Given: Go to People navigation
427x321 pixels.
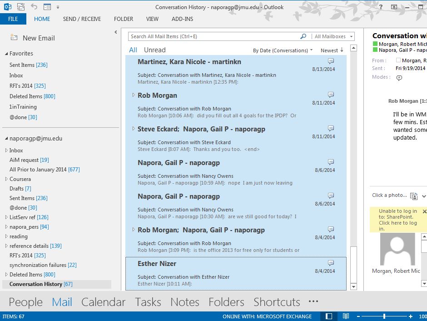Looking at the screenshot, I should (x=25, y=302).
